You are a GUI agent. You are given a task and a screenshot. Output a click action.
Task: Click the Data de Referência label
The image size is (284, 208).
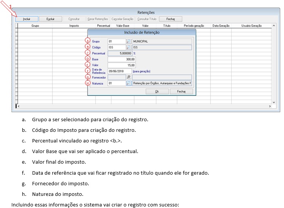click(x=99, y=71)
